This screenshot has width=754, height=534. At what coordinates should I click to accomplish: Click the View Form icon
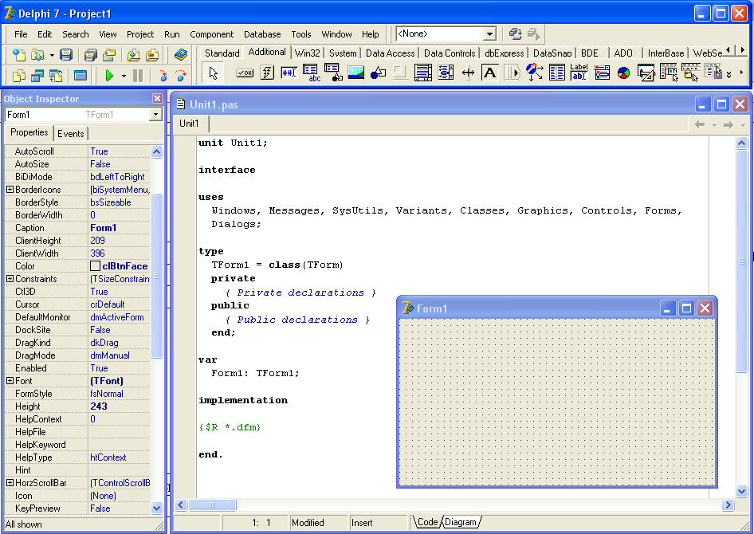tap(37, 76)
